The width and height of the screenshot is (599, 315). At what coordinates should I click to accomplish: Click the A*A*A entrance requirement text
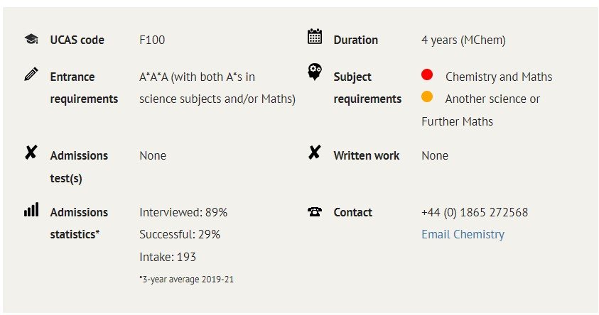tap(217, 88)
